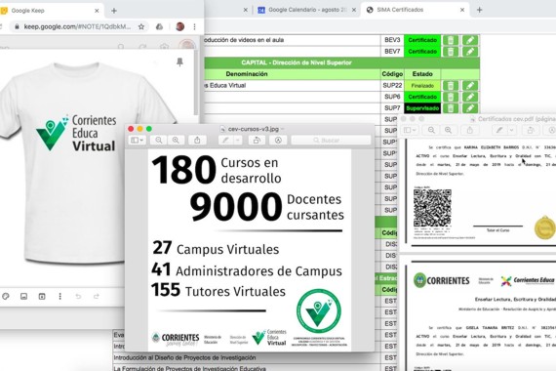This screenshot has height=371, width=556.
Task: Close the Google Keep tab
Action: pos(97,11)
